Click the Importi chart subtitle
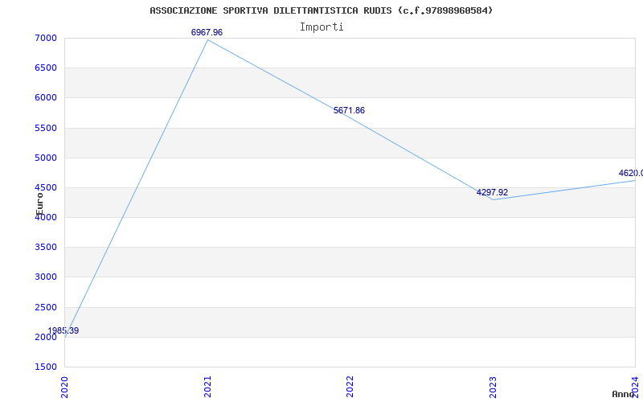This screenshot has width=643, height=402. pos(321,27)
